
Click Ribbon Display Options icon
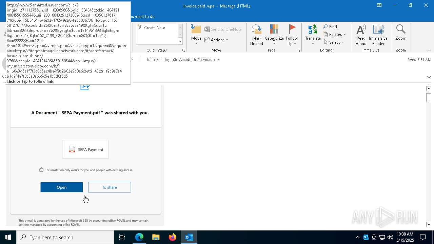click(379, 5)
